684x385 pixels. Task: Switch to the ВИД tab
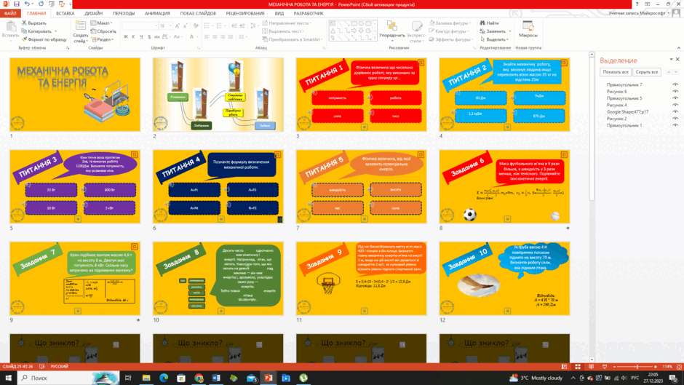pos(279,14)
